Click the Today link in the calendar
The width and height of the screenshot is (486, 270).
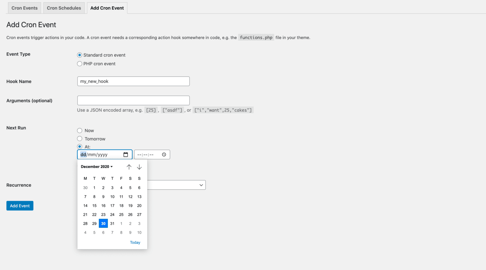135,242
